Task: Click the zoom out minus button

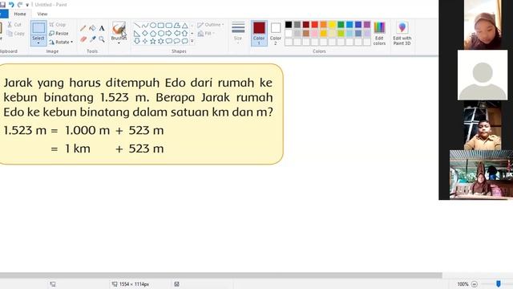Action: click(475, 284)
